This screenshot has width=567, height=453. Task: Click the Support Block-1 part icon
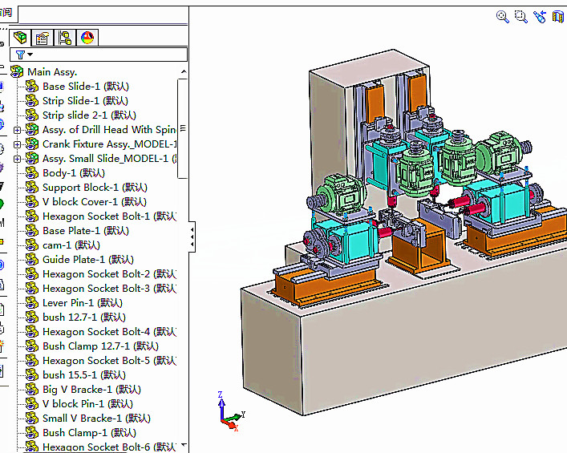coord(32,188)
